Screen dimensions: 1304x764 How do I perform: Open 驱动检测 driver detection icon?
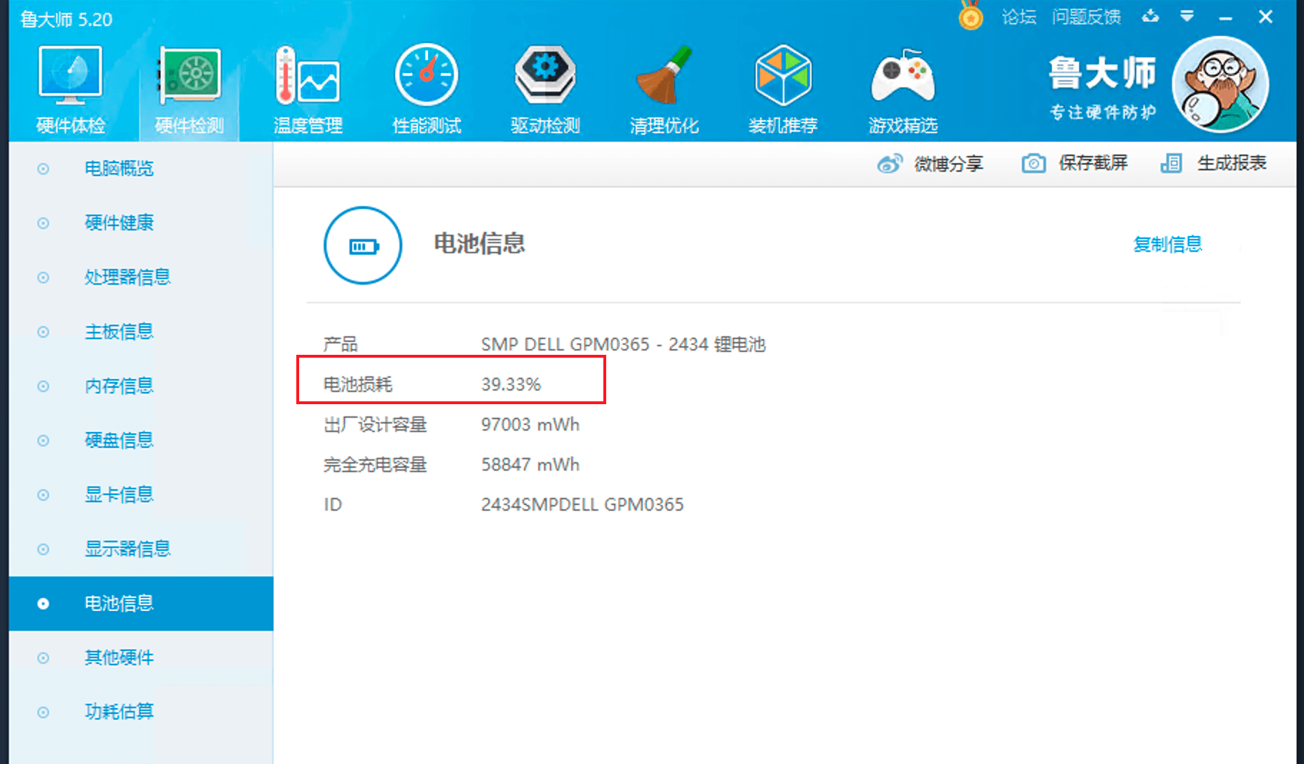click(545, 75)
